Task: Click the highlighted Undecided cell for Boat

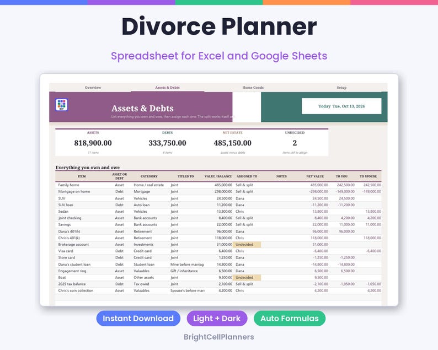Action: pyautogui.click(x=247, y=277)
